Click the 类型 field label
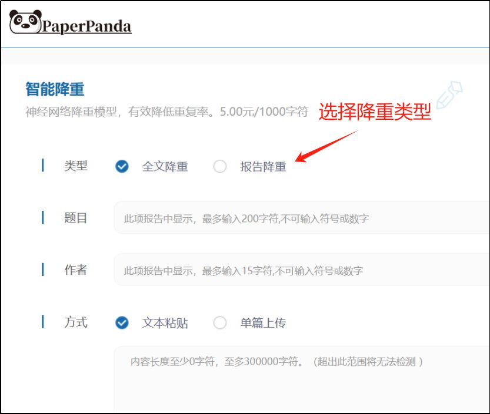The width and height of the screenshot is (490, 414). point(76,166)
